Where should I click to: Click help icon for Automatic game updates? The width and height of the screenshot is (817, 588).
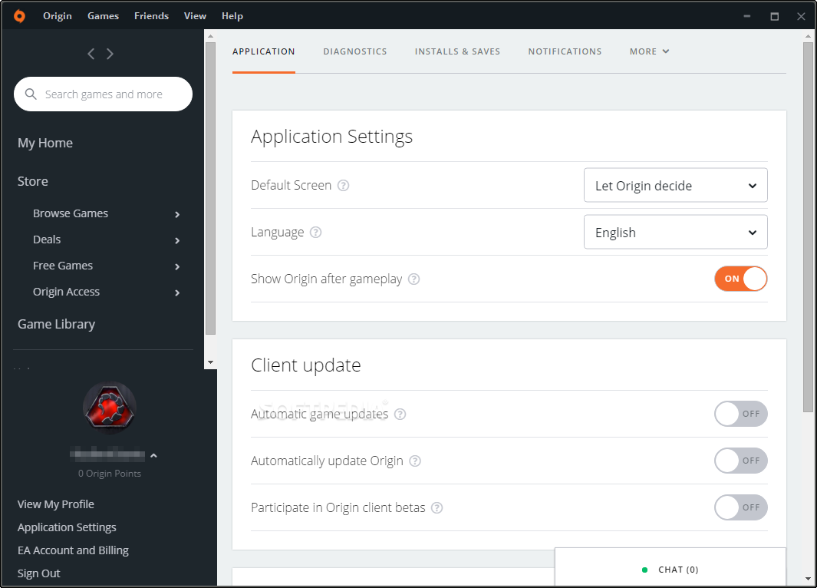(400, 414)
